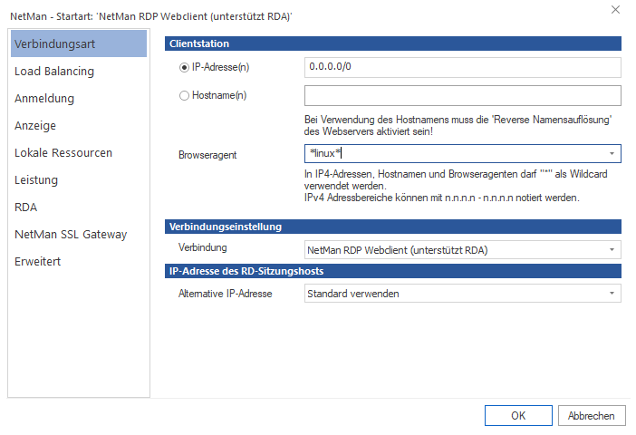Open the Alternative IP-Adresse dropdown

tap(612, 294)
